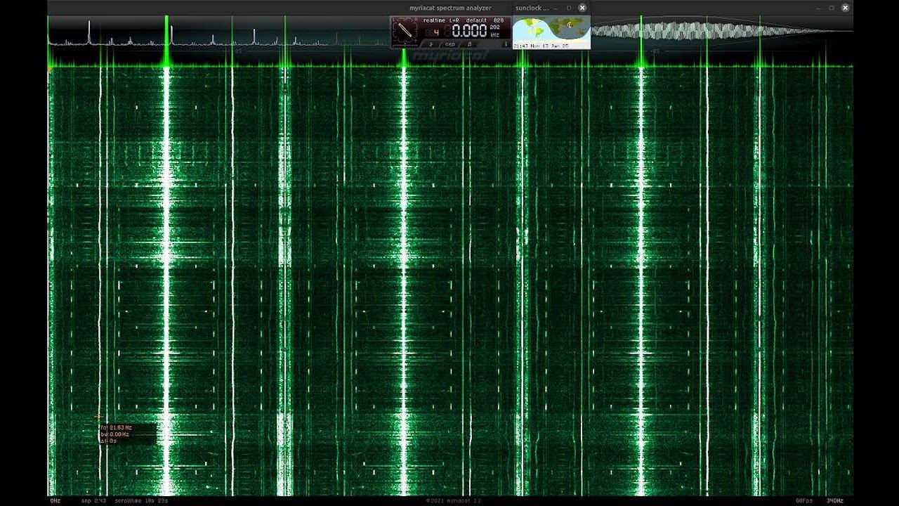Close the spectrum analyzer main window

(846, 8)
